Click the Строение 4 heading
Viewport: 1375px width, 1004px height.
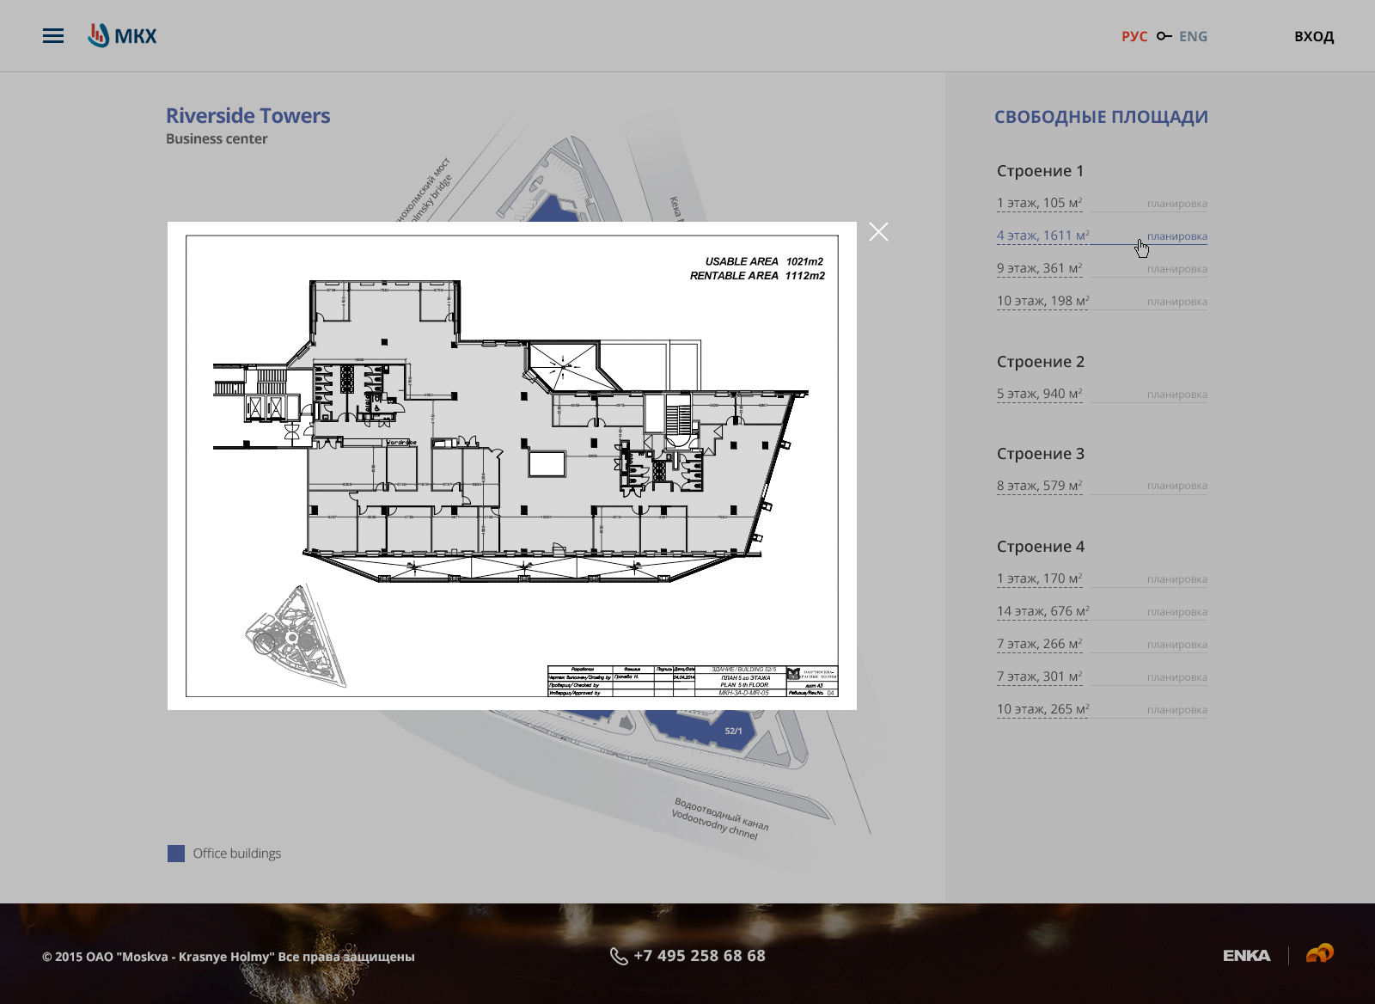(1040, 547)
